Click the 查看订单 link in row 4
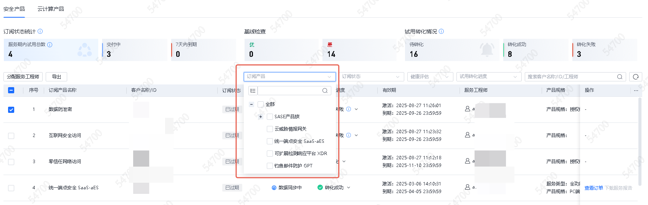Screen dimensions: 648x205 point(593,188)
